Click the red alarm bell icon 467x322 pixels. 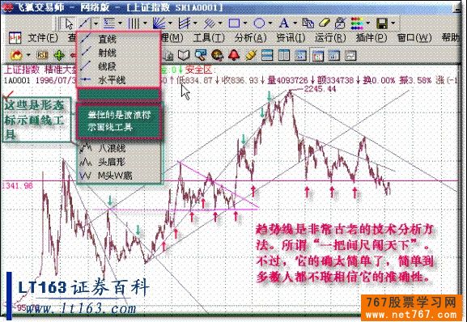pos(234,55)
